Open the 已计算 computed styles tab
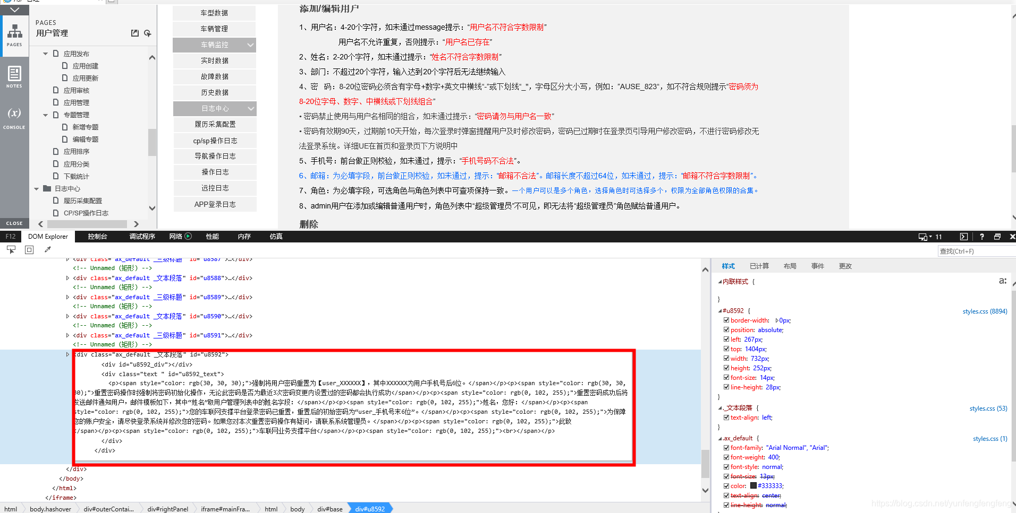 (759, 266)
